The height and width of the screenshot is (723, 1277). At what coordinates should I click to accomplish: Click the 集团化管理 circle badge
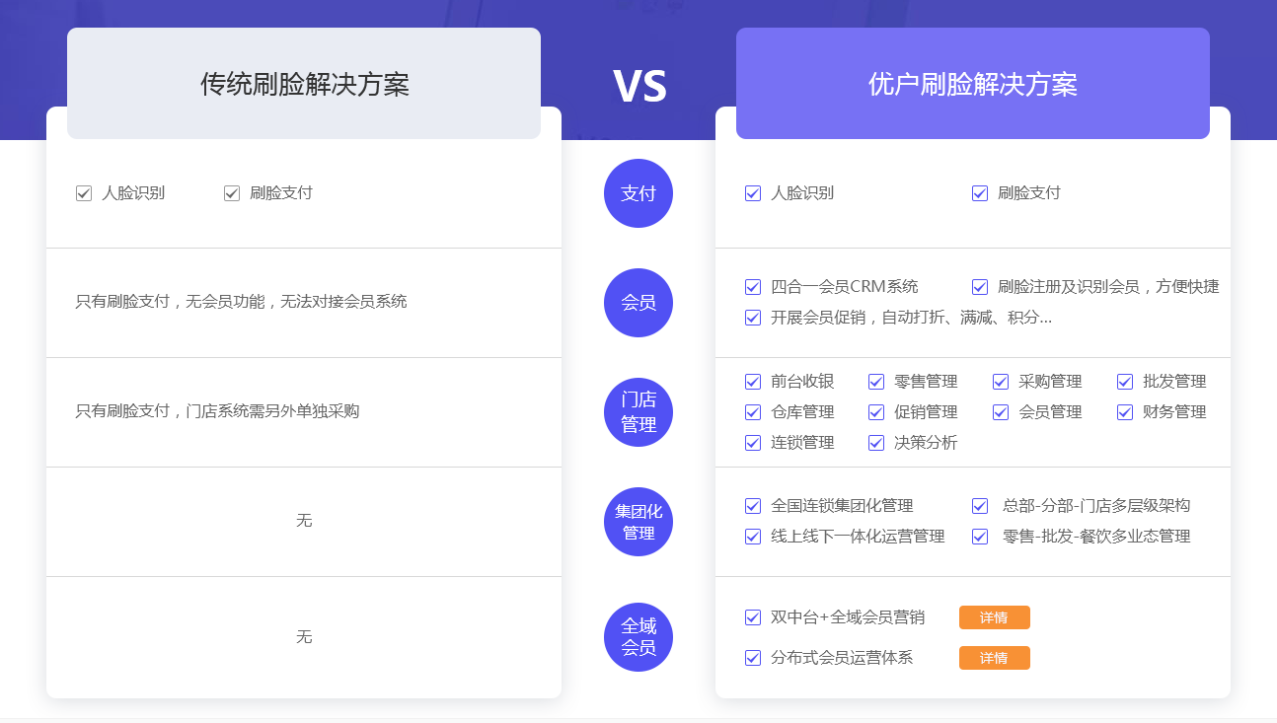pyautogui.click(x=638, y=522)
